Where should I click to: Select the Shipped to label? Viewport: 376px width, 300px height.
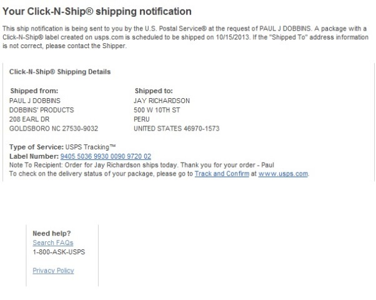pos(154,91)
